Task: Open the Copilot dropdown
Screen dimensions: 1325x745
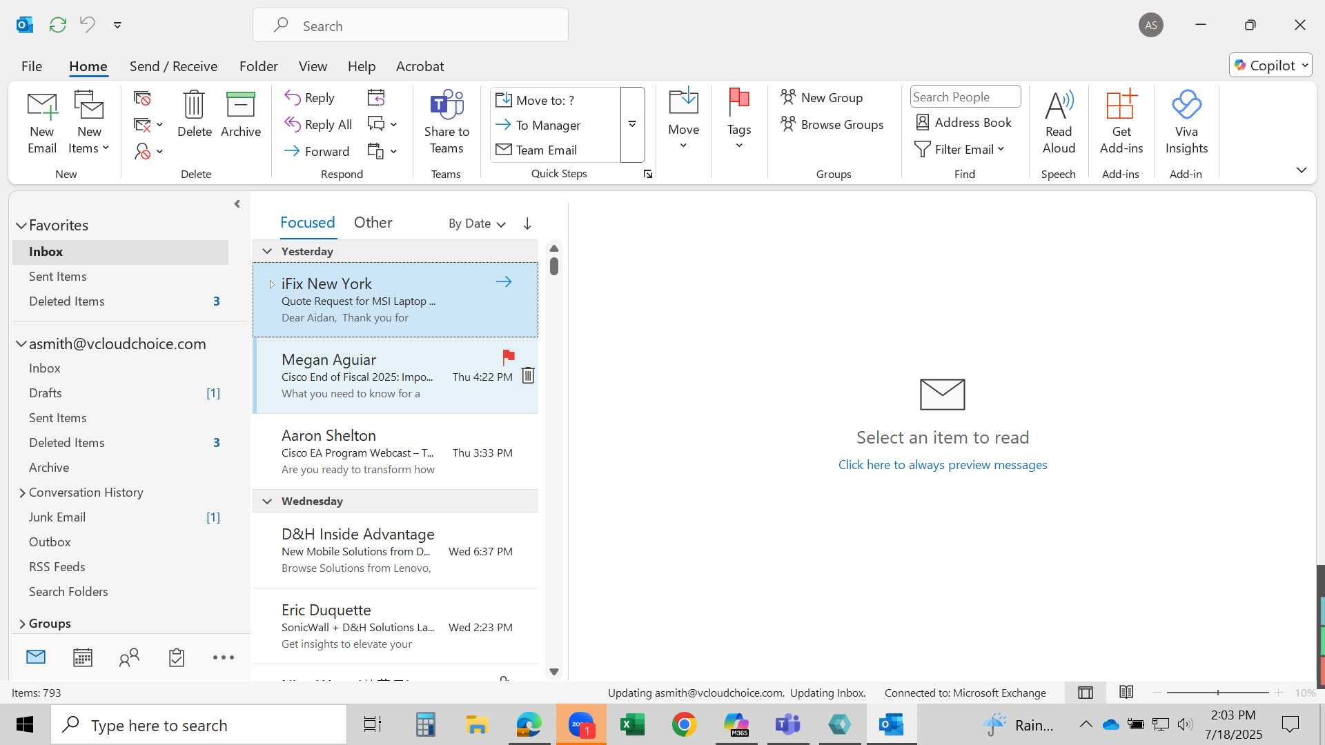Action: coord(1270,65)
